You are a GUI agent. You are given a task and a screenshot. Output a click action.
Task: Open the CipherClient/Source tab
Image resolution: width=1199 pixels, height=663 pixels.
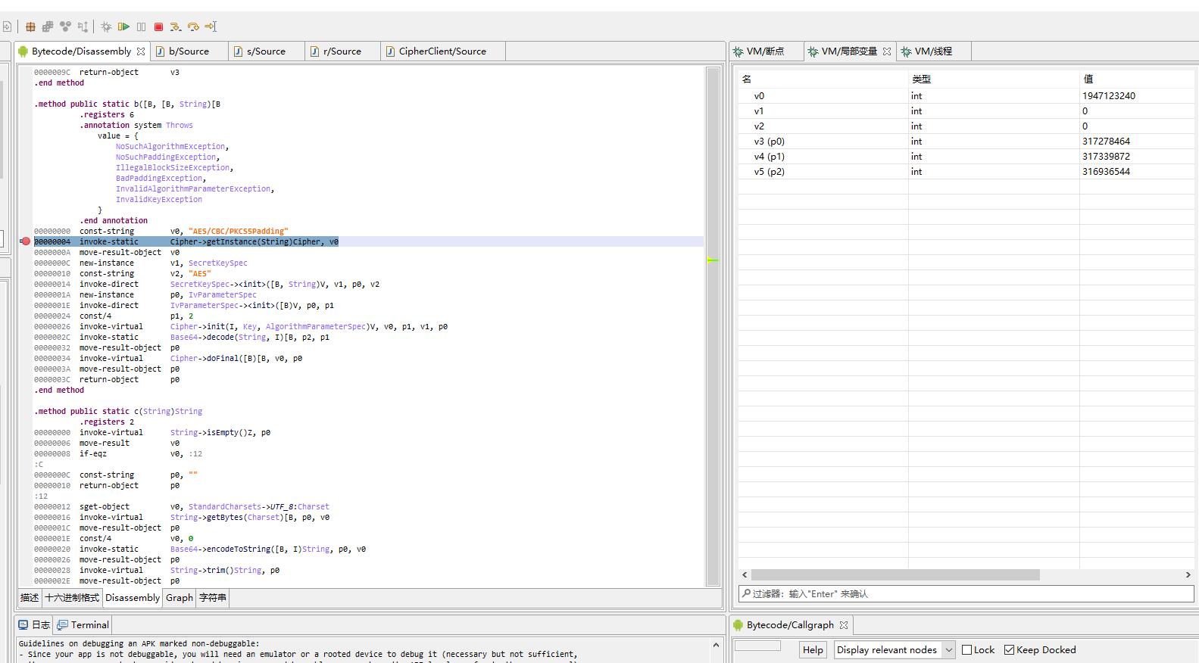442,51
